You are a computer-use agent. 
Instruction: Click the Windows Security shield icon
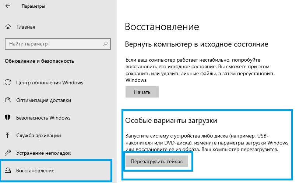tap(8, 117)
